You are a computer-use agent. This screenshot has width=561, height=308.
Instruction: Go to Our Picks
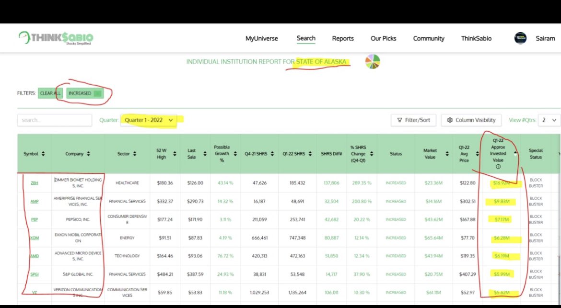click(x=384, y=38)
